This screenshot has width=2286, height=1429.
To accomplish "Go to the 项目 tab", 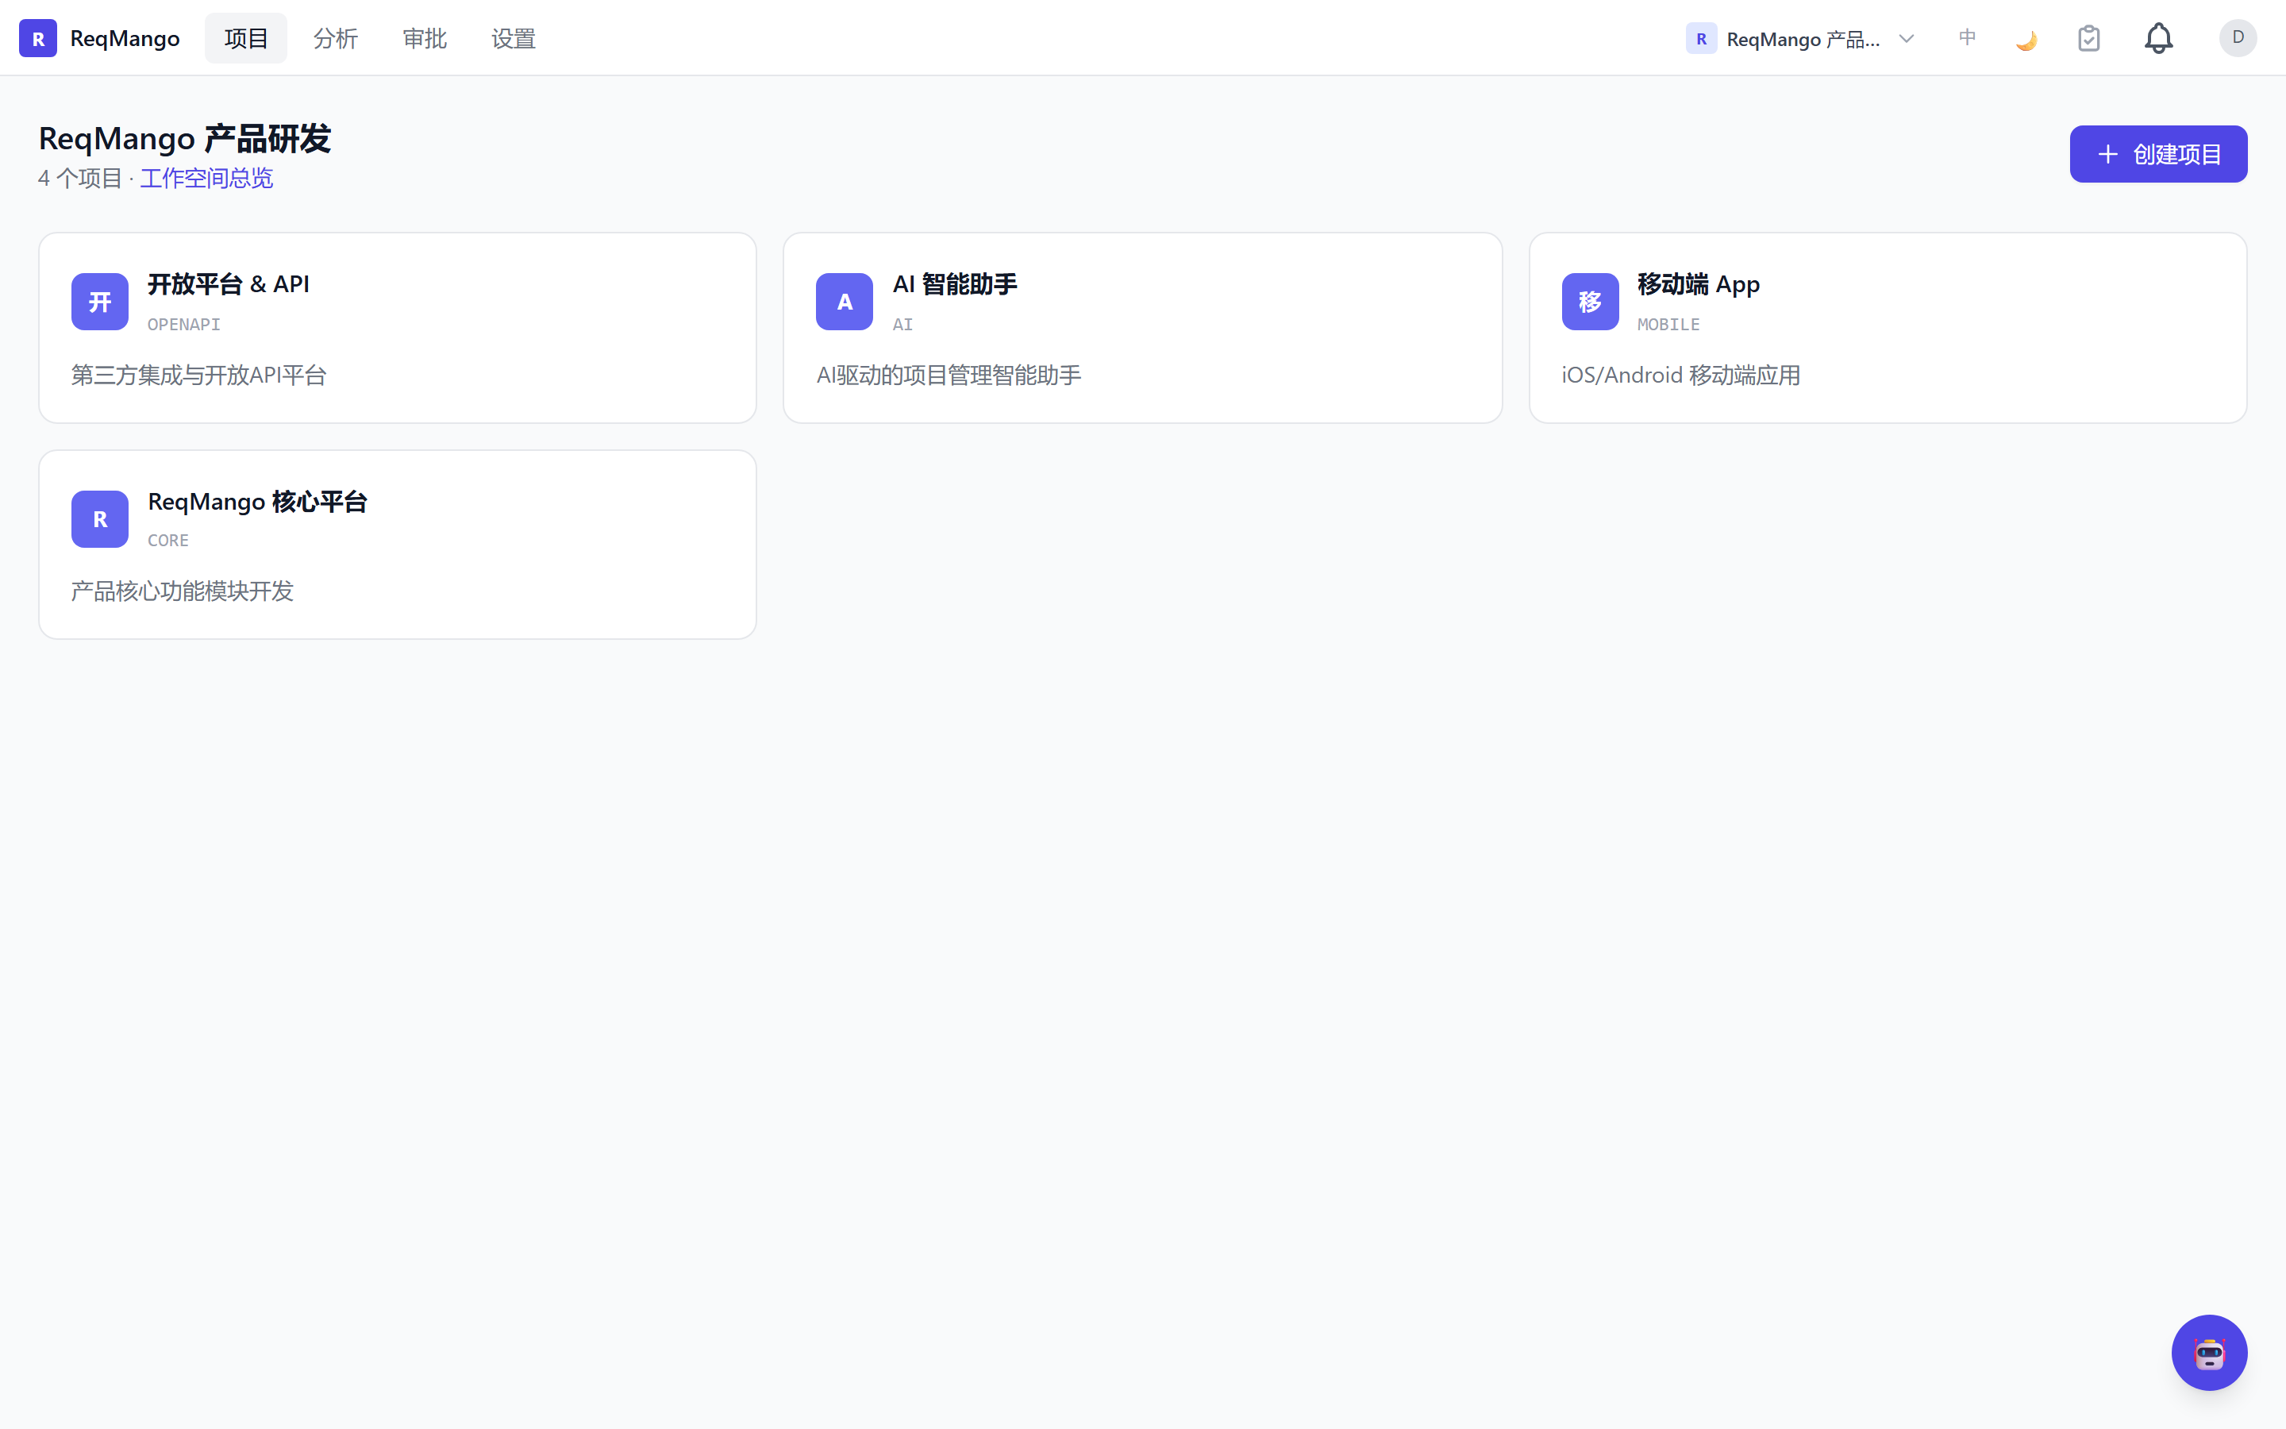I will pos(245,38).
